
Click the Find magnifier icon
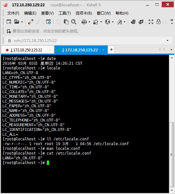coord(74,22)
